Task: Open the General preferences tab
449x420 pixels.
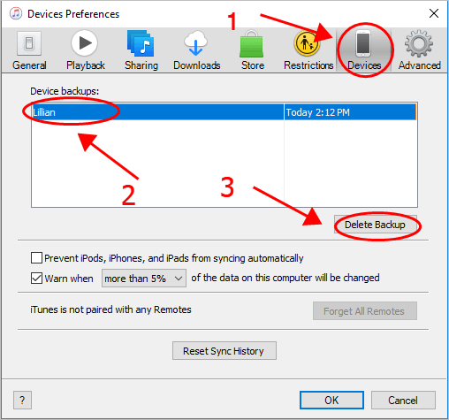Action: coord(29,50)
